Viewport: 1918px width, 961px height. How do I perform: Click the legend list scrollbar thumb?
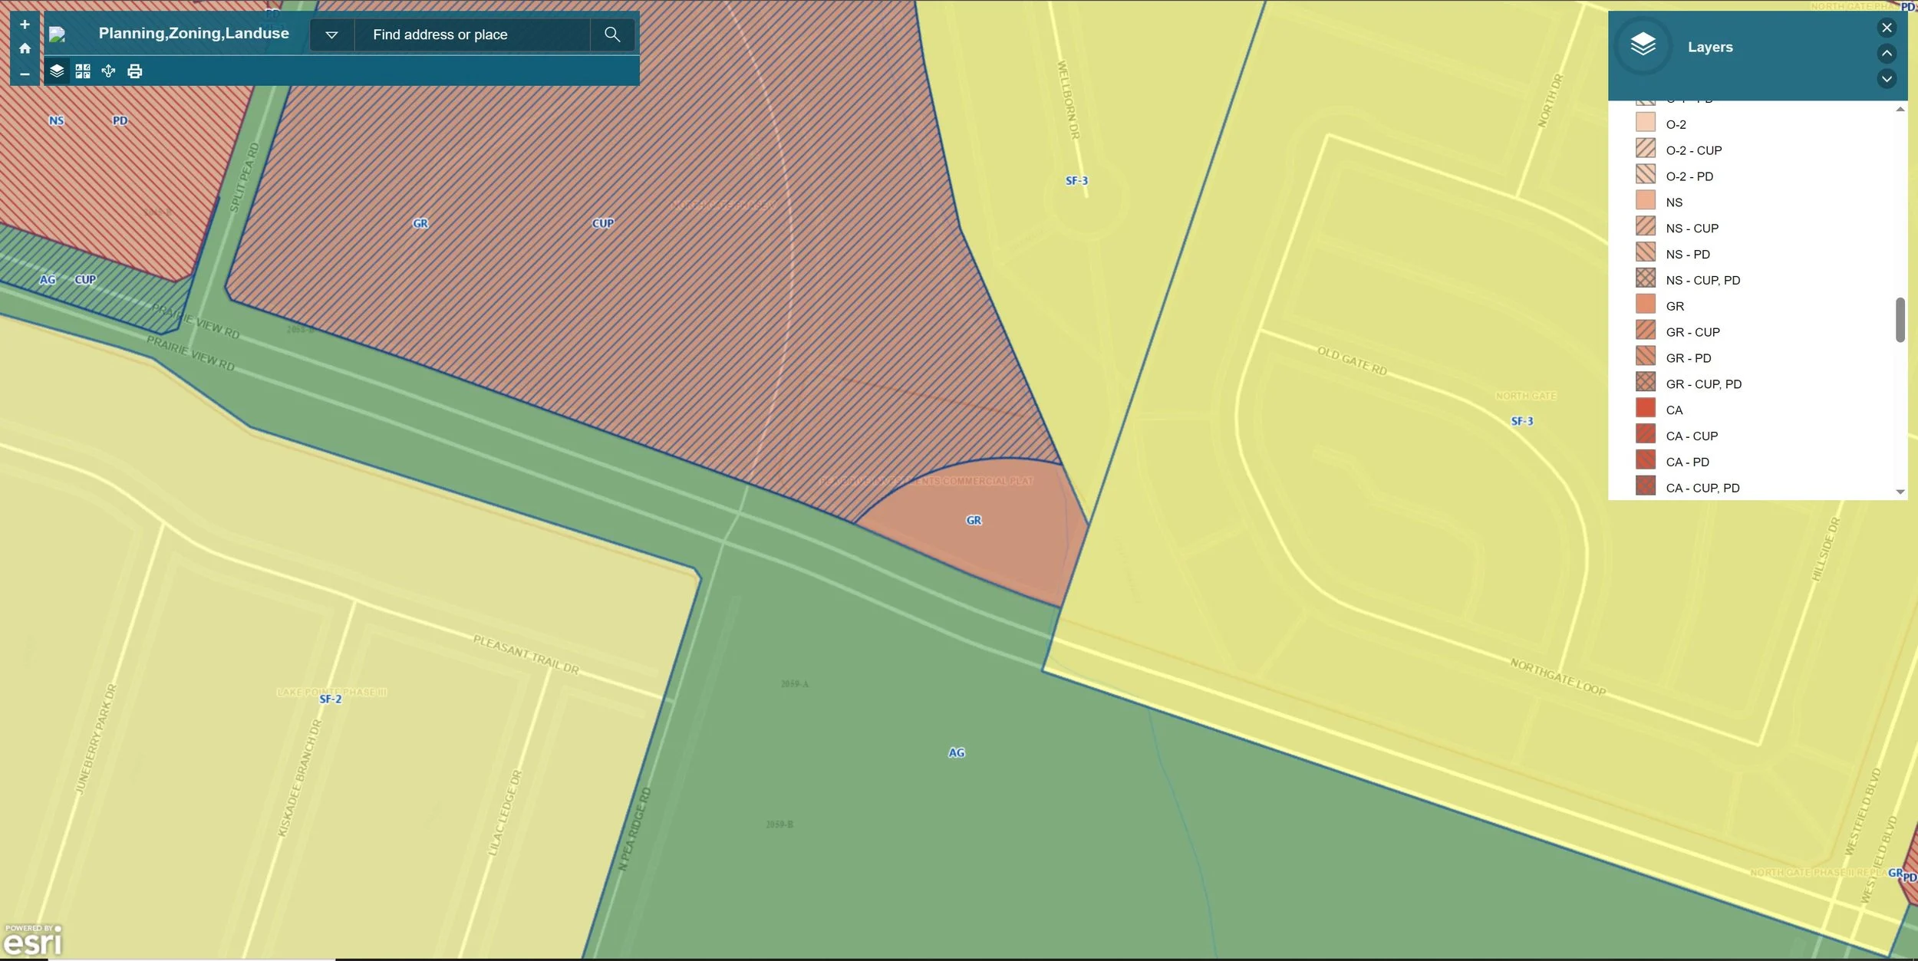(1900, 319)
